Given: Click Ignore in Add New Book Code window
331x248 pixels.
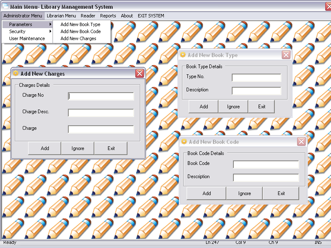Looking at the screenshot, I should (245, 193).
